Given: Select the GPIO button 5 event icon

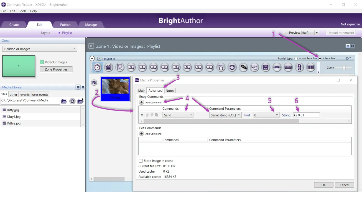Looking at the screenshot, I should coord(187,67).
